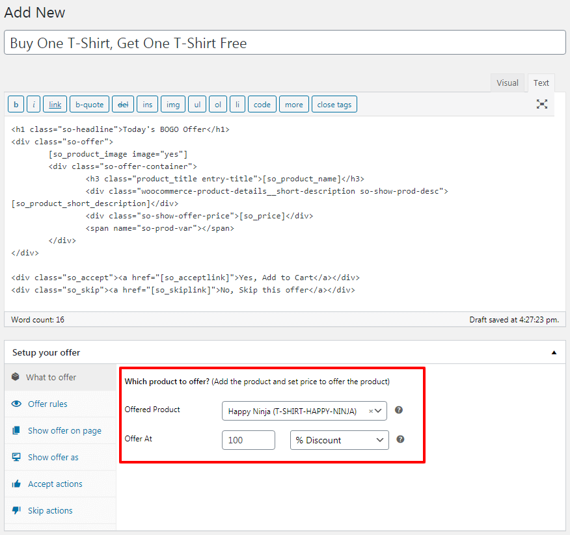
Task: Click the Setup your offer heading
Action: [46, 352]
